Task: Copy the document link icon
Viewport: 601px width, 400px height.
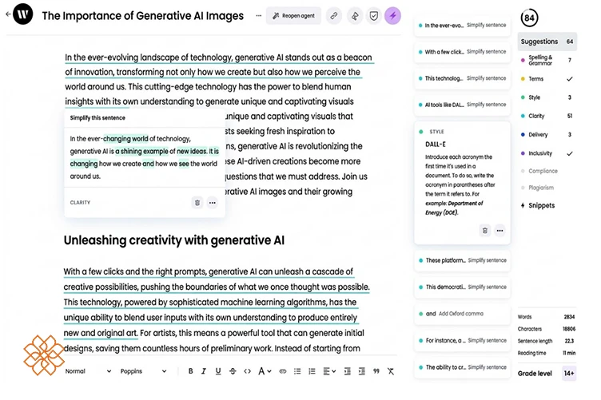Action: tap(334, 16)
